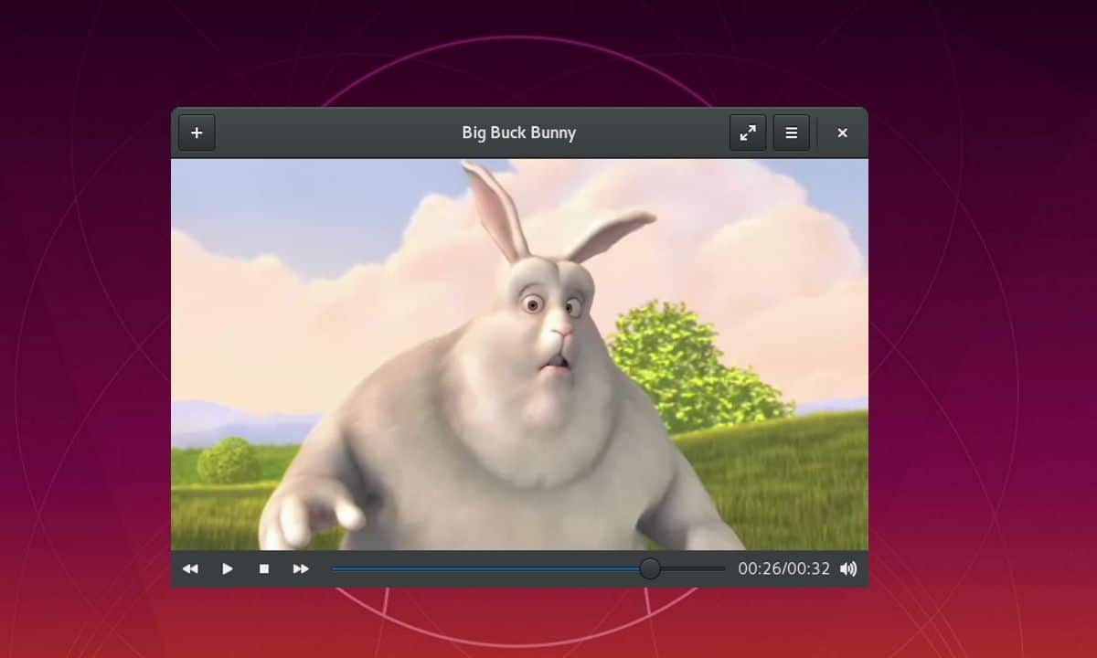Mute the audio with the speaker icon
The image size is (1097, 658).
[x=848, y=568]
